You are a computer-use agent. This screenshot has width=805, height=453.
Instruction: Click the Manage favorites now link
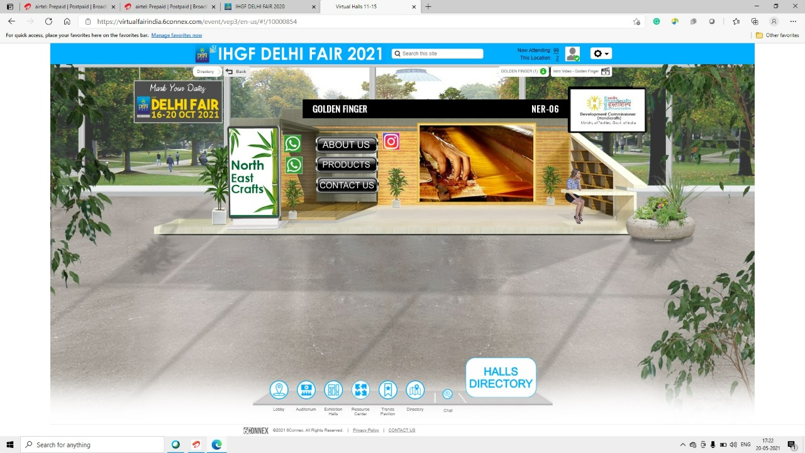[x=177, y=35]
